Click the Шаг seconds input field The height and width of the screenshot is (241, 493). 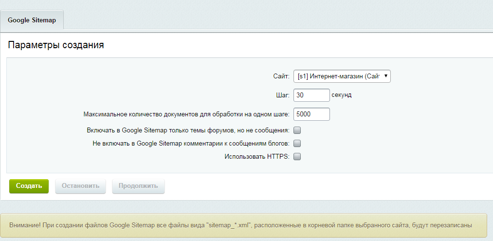click(x=311, y=95)
